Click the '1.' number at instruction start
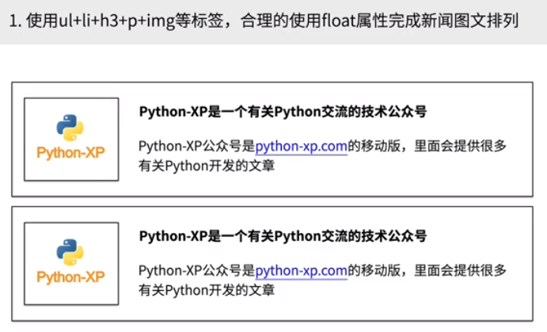This screenshot has height=332, width=547. 15,21
